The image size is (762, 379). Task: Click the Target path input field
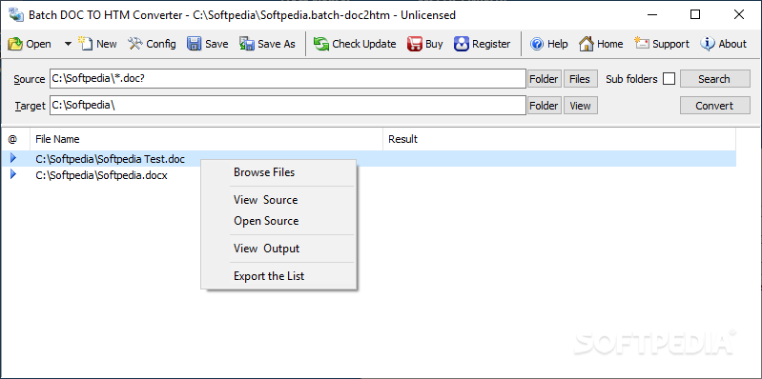pyautogui.click(x=288, y=106)
